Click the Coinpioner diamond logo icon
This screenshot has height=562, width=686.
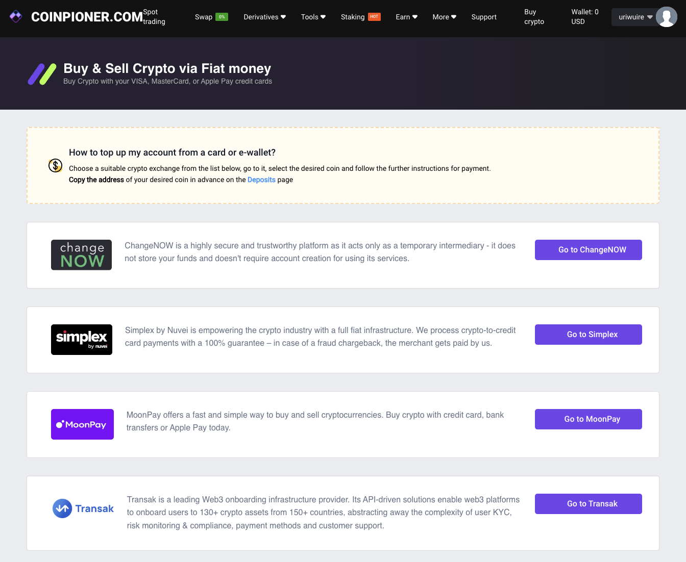pyautogui.click(x=16, y=16)
